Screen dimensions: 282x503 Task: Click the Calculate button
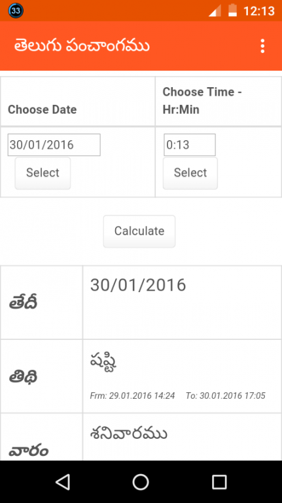tap(139, 231)
